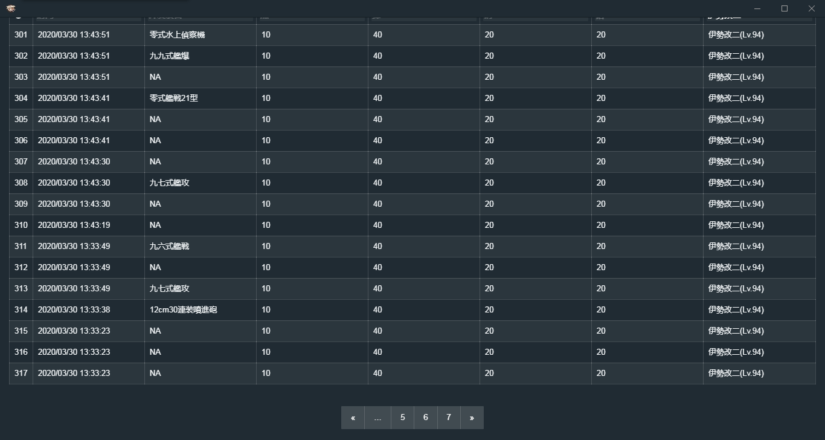
Task: Close the window
Action: [811, 8]
